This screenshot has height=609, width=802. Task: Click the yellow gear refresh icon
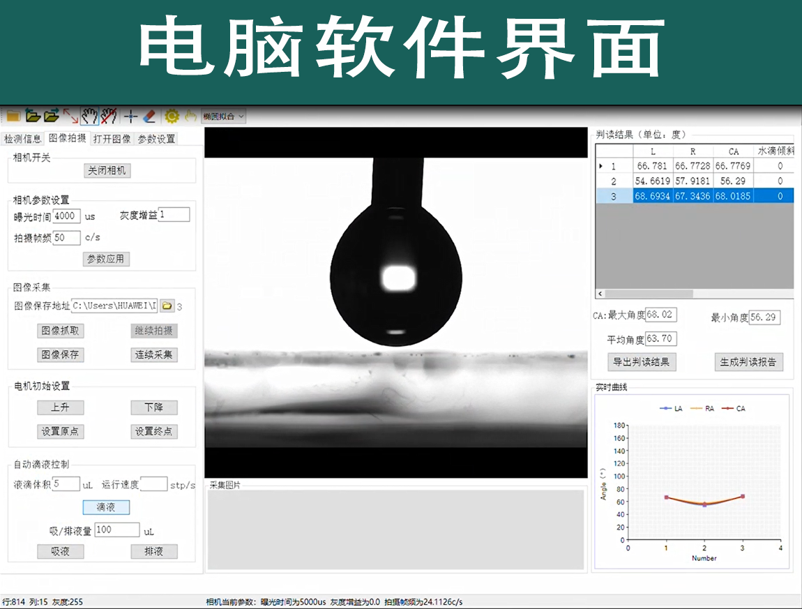pos(172,116)
